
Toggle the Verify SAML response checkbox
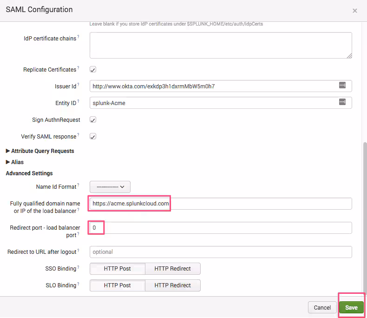pos(93,137)
